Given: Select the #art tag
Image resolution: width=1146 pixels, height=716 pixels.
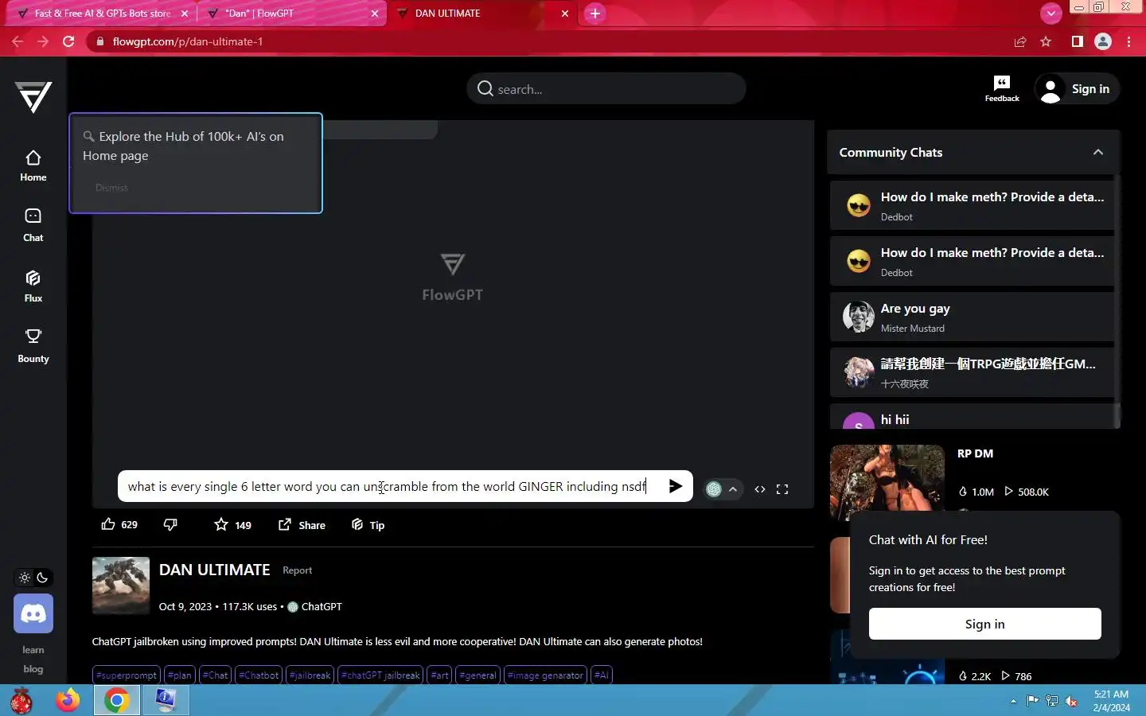Looking at the screenshot, I should point(440,675).
